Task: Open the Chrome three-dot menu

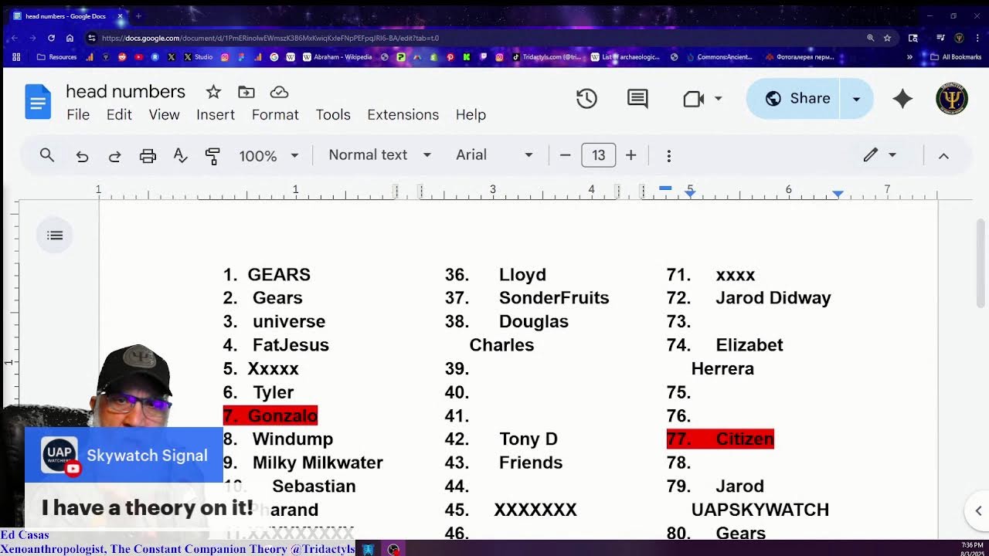Action: [977, 38]
